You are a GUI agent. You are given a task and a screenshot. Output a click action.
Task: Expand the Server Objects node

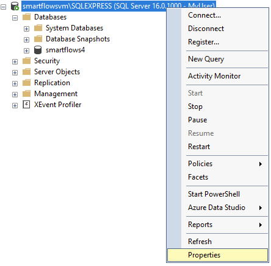[15, 73]
